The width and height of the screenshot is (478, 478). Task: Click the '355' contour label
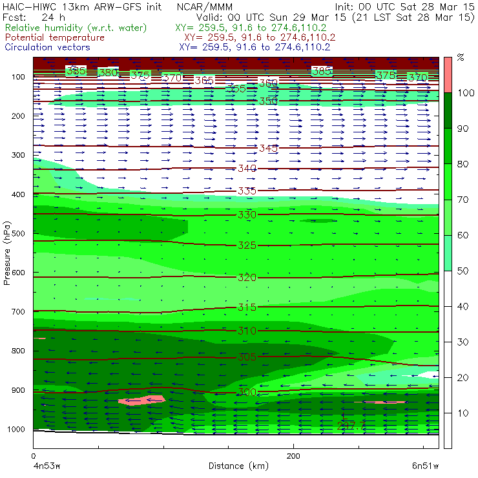point(236,89)
